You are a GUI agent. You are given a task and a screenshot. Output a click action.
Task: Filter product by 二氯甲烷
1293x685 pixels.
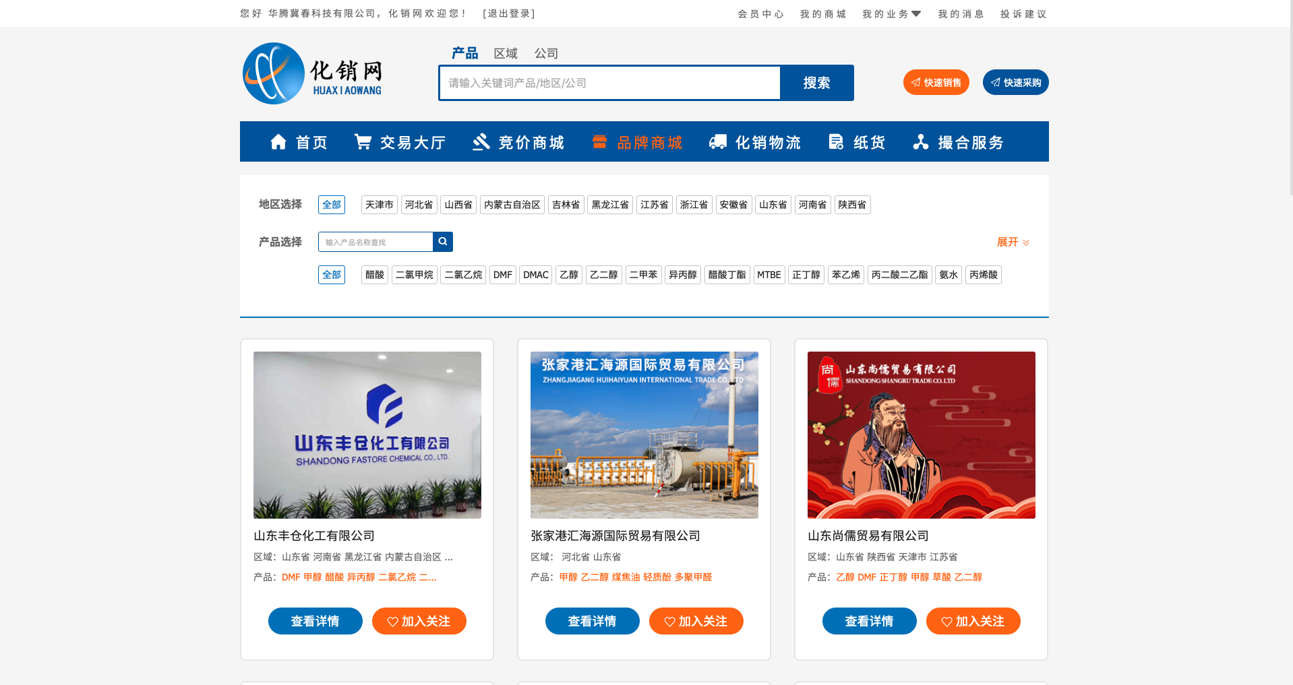(415, 275)
